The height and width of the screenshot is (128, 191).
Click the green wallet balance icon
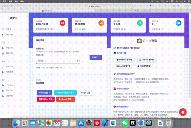[x=139, y=23]
